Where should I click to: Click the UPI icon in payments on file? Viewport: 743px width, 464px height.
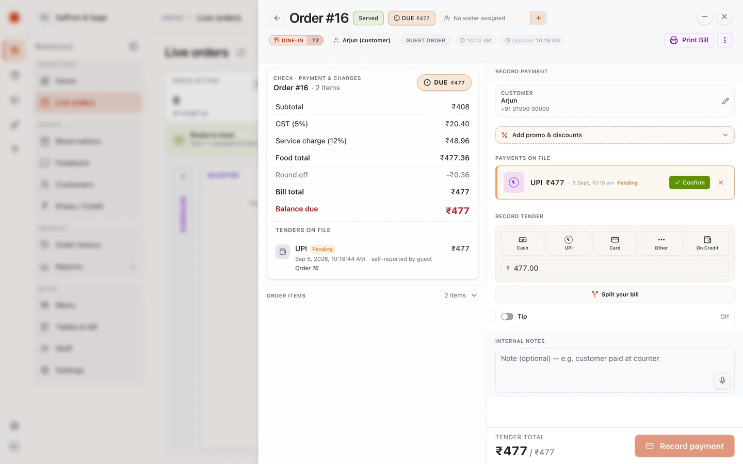(514, 183)
